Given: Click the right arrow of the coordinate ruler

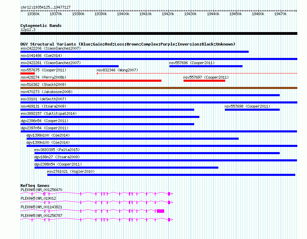Looking at the screenshot, I should [296, 11].
